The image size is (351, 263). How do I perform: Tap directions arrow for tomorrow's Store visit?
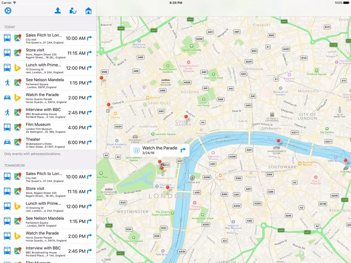click(90, 191)
